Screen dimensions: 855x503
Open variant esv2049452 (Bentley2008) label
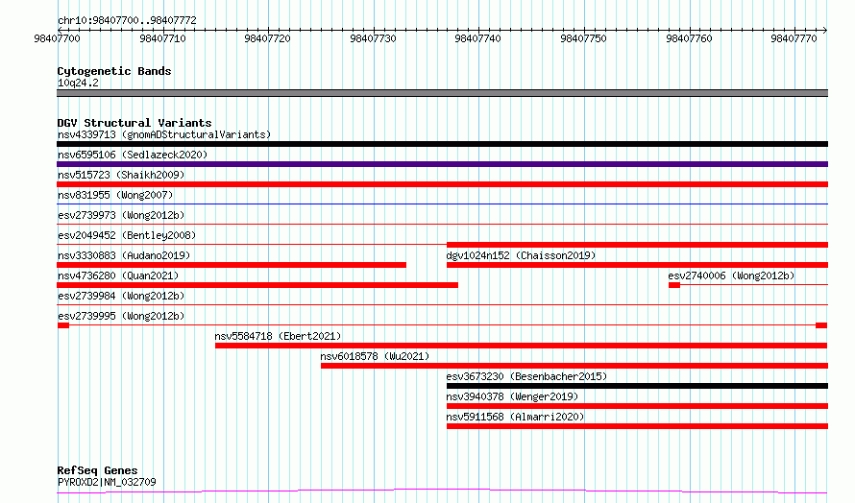(127, 235)
